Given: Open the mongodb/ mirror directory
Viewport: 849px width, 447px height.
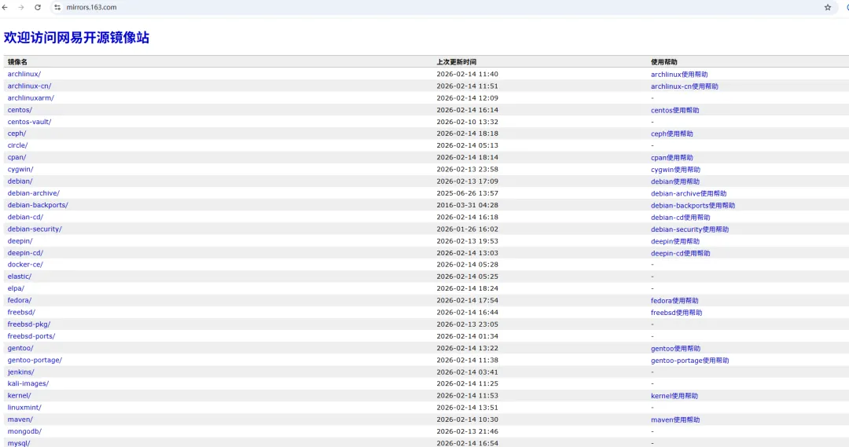Looking at the screenshot, I should point(25,431).
